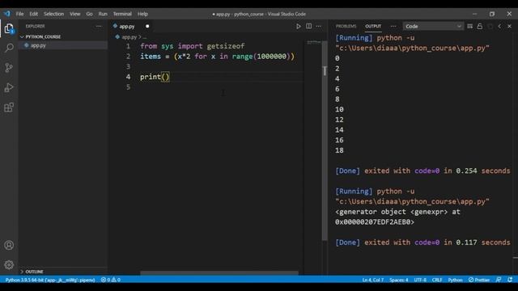The image size is (518, 291).
Task: Open the Manage gear icon
Action: [9, 264]
